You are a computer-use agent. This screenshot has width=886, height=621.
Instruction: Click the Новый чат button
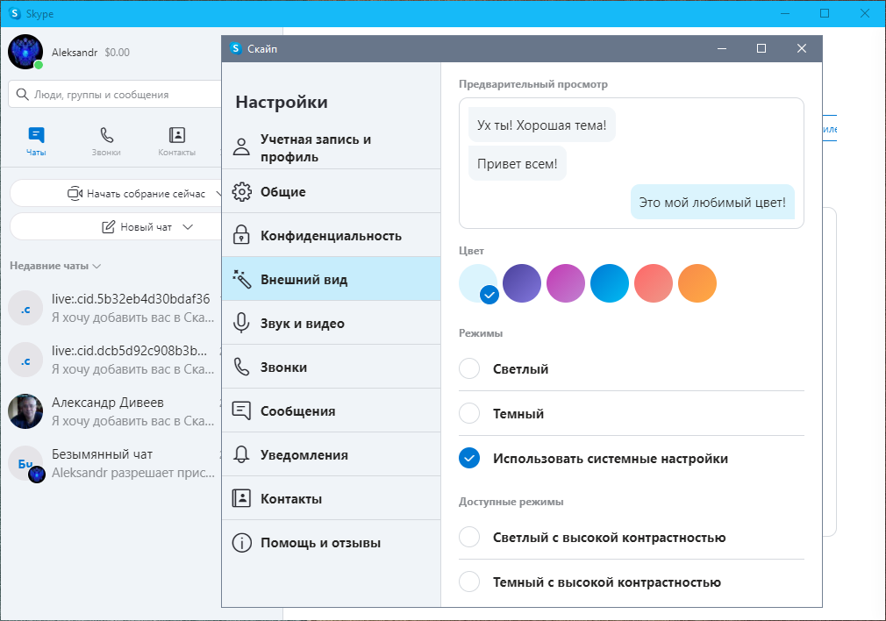pyautogui.click(x=116, y=227)
